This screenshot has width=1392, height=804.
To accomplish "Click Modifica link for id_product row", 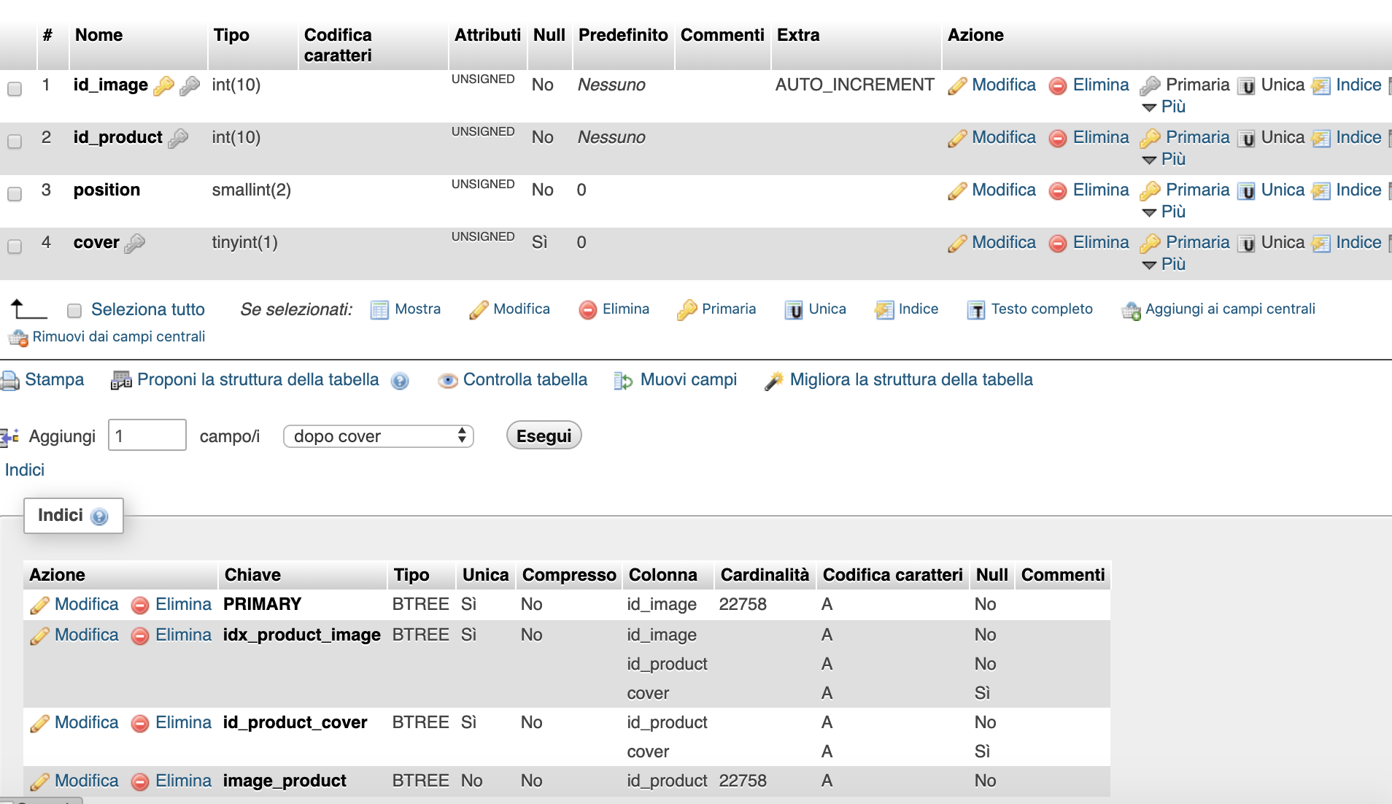I will [x=1003, y=137].
